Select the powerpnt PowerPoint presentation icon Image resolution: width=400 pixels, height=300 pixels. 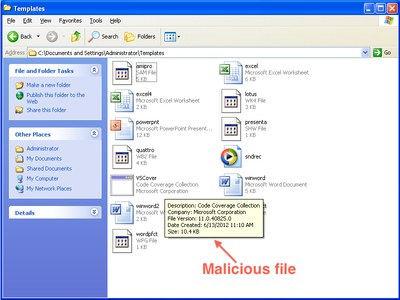pyautogui.click(x=122, y=129)
